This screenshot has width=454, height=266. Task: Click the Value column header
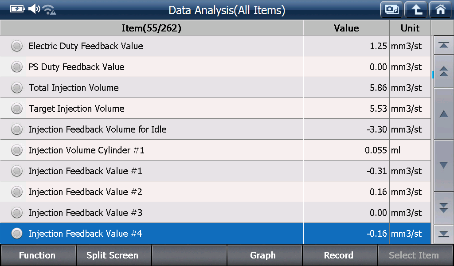(346, 28)
